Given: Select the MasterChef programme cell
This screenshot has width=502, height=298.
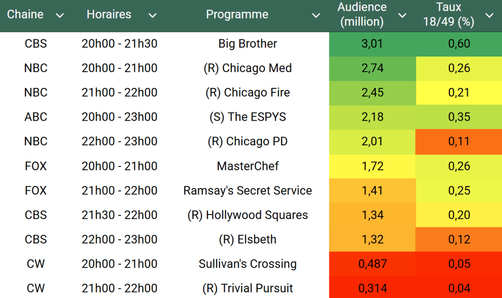Looking at the screenshot, I should [247, 166].
